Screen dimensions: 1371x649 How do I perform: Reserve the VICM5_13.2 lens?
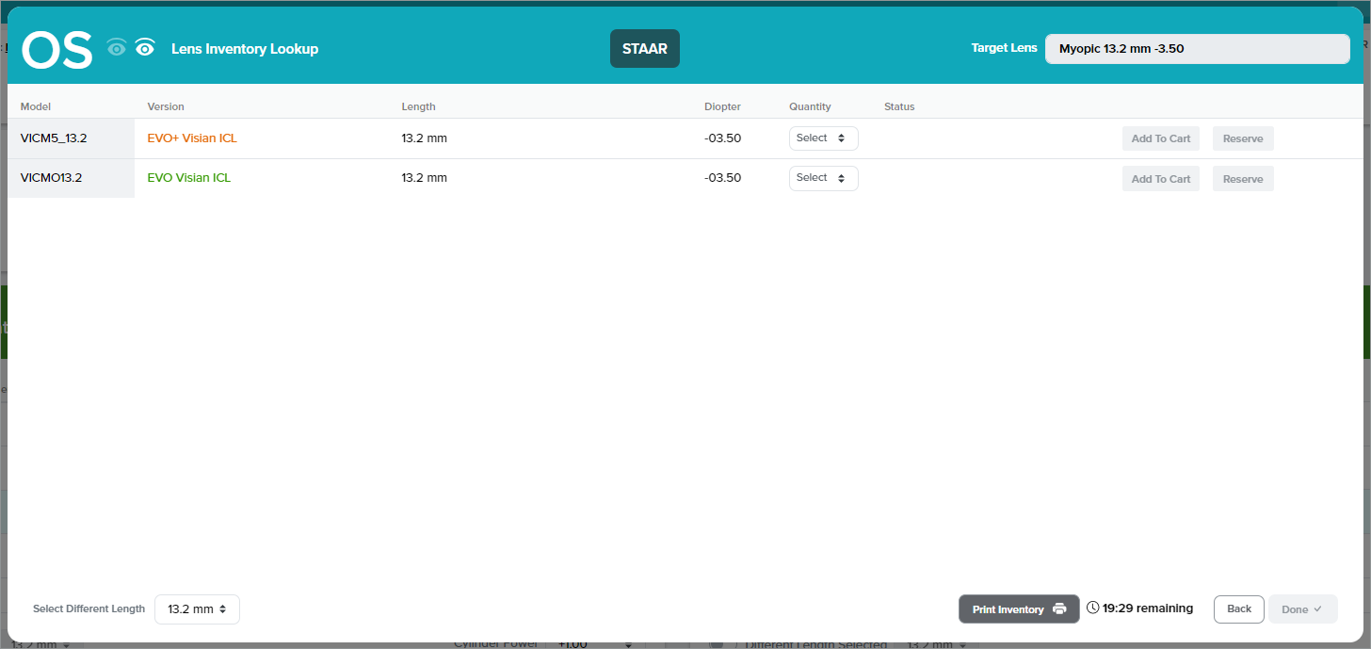(1242, 138)
